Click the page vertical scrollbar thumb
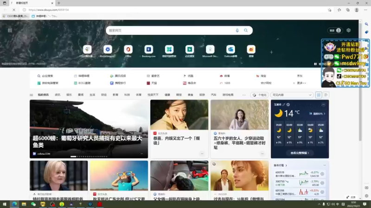Viewport: 371px width, 208px height. coord(360,82)
